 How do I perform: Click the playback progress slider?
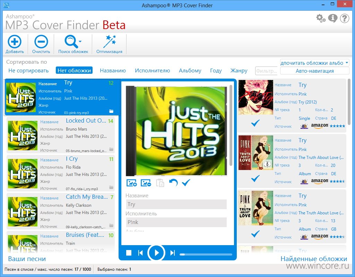coord(206,254)
